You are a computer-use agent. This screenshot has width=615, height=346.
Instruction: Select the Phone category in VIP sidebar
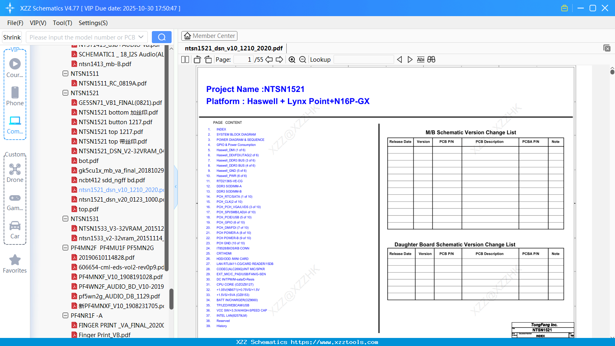click(15, 93)
